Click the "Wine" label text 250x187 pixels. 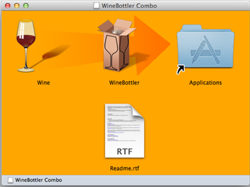[x=43, y=83]
